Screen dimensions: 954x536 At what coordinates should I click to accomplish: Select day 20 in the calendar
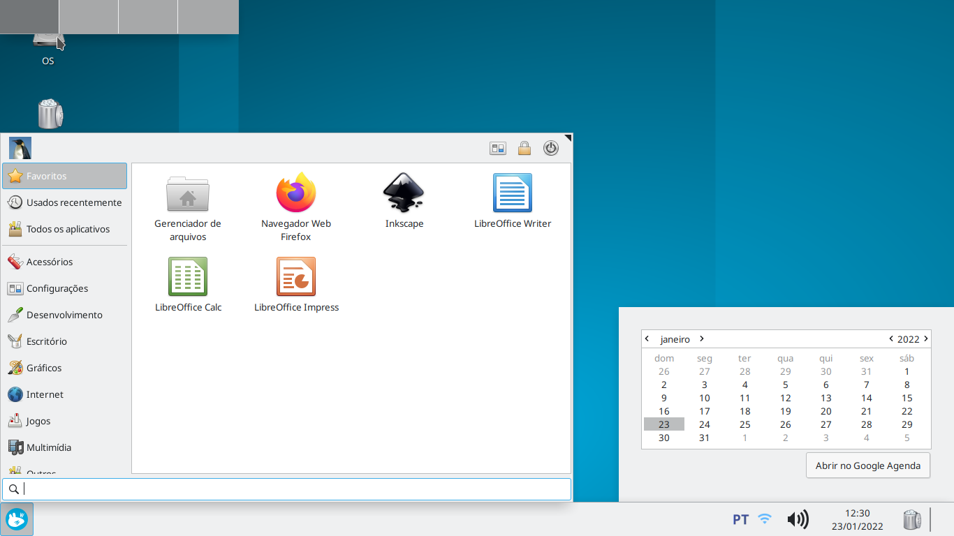[x=826, y=411]
